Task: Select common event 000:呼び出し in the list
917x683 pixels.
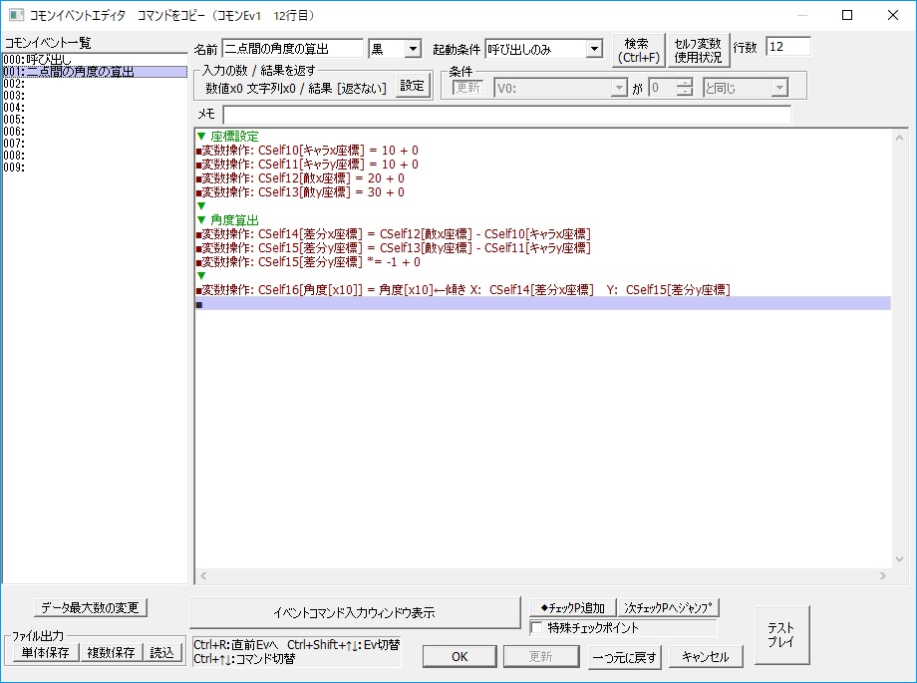Action: (x=95, y=60)
